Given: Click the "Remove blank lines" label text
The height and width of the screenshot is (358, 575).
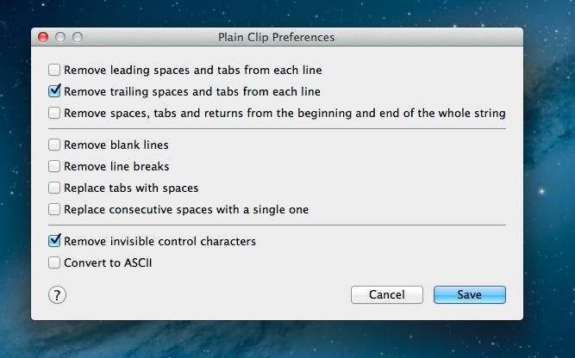Looking at the screenshot, I should point(116,145).
